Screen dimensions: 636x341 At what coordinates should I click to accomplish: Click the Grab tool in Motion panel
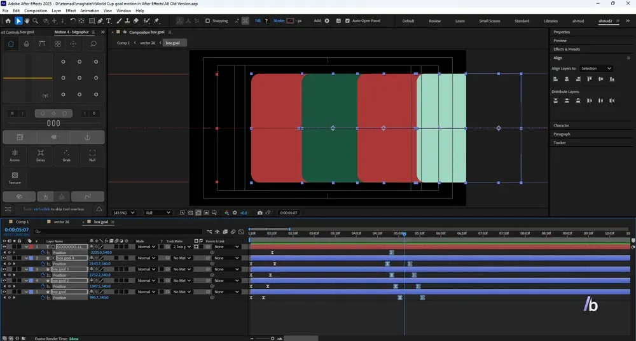[67, 155]
